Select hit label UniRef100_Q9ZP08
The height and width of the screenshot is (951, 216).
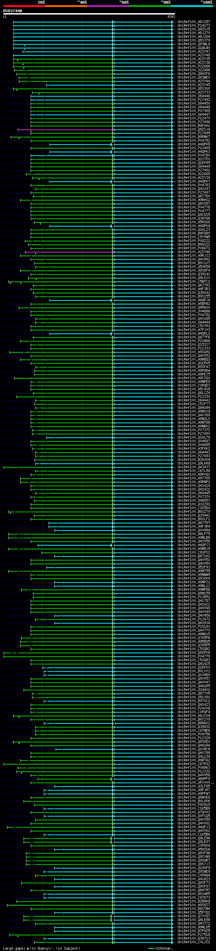coord(194,653)
